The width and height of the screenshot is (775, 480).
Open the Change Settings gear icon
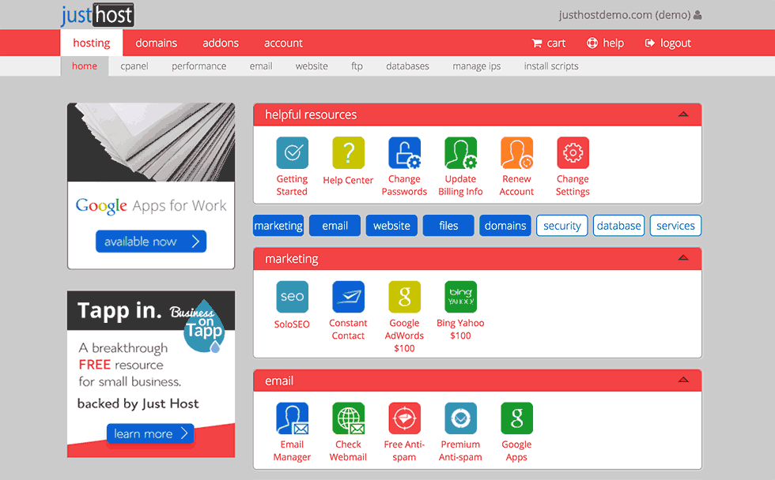coord(573,153)
